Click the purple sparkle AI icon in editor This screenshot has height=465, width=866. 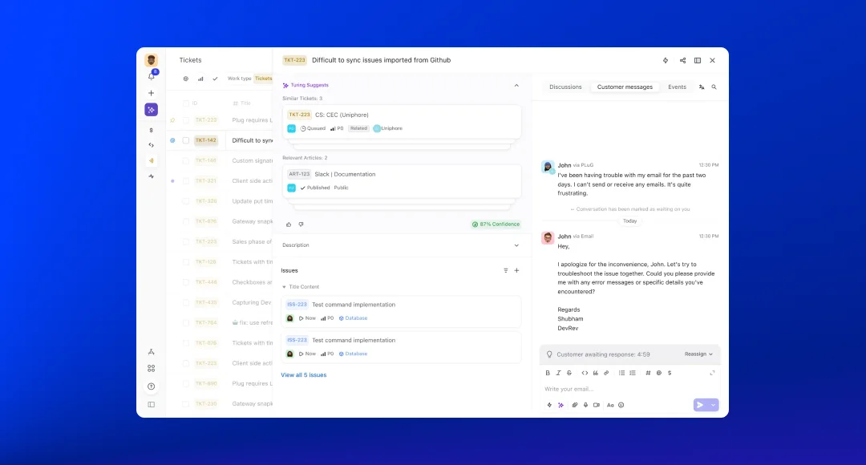click(560, 405)
